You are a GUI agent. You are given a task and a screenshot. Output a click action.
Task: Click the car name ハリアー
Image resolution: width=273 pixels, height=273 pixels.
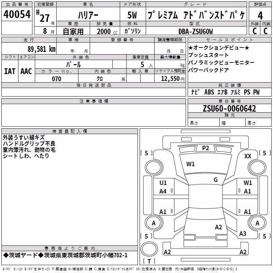point(88,15)
